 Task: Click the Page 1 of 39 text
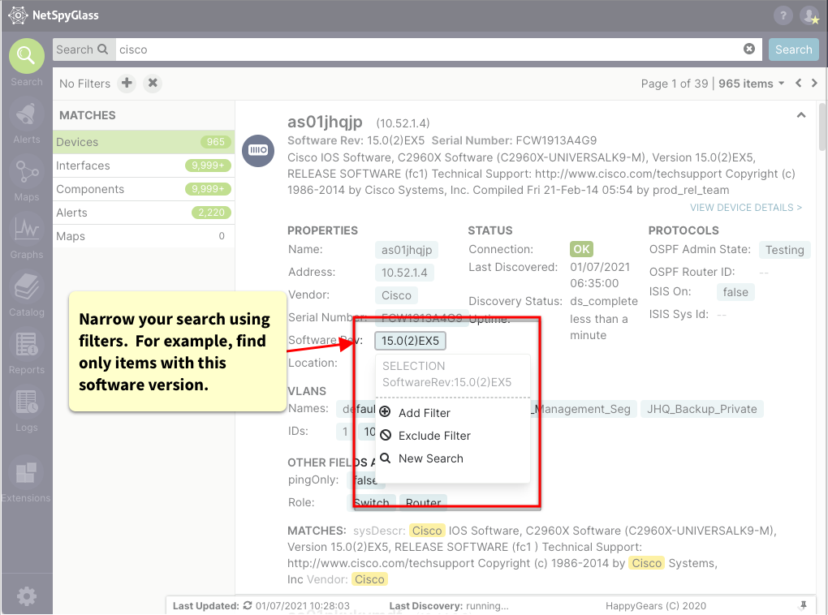click(x=675, y=84)
